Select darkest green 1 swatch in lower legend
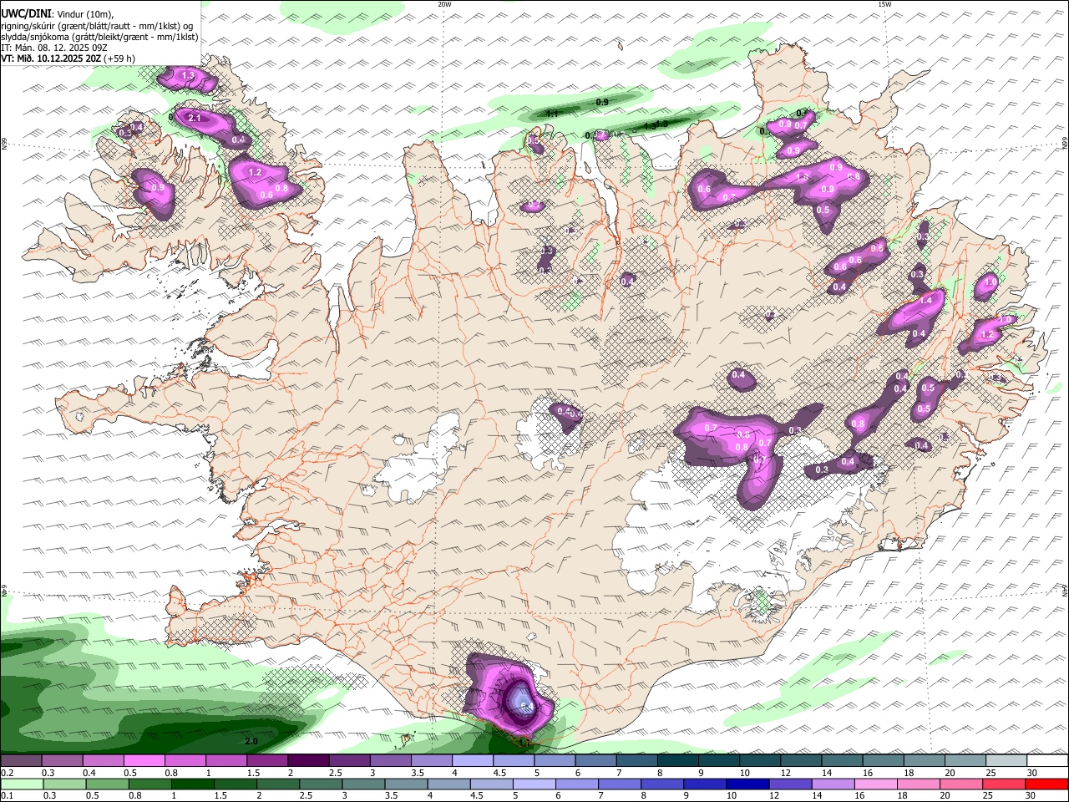Image resolution: width=1069 pixels, height=802 pixels. (192, 784)
